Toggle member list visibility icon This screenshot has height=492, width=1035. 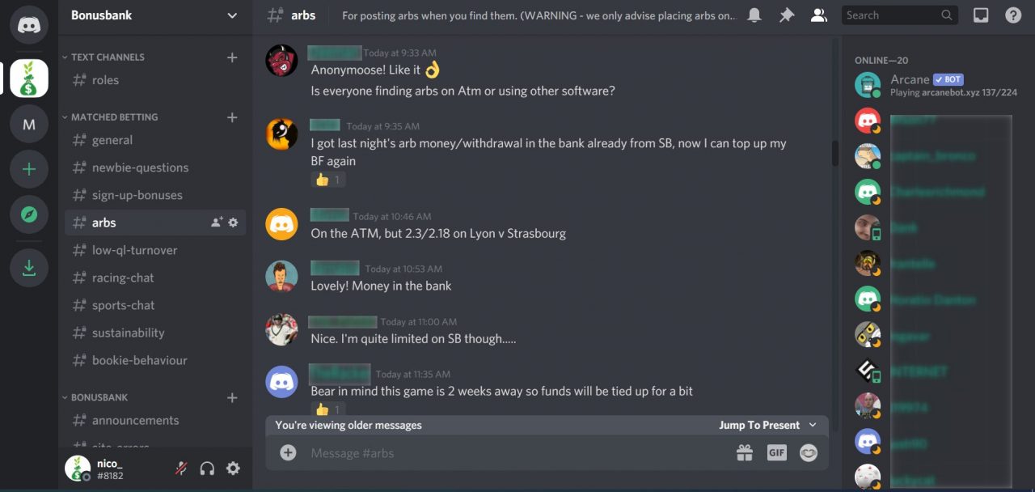pos(818,15)
